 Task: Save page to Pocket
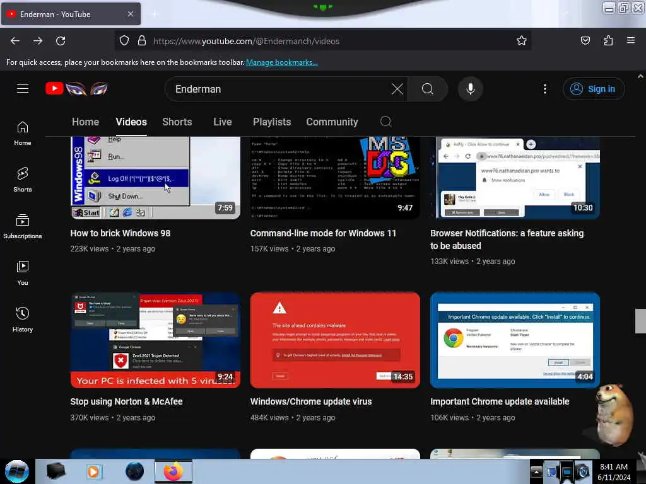pyautogui.click(x=585, y=40)
